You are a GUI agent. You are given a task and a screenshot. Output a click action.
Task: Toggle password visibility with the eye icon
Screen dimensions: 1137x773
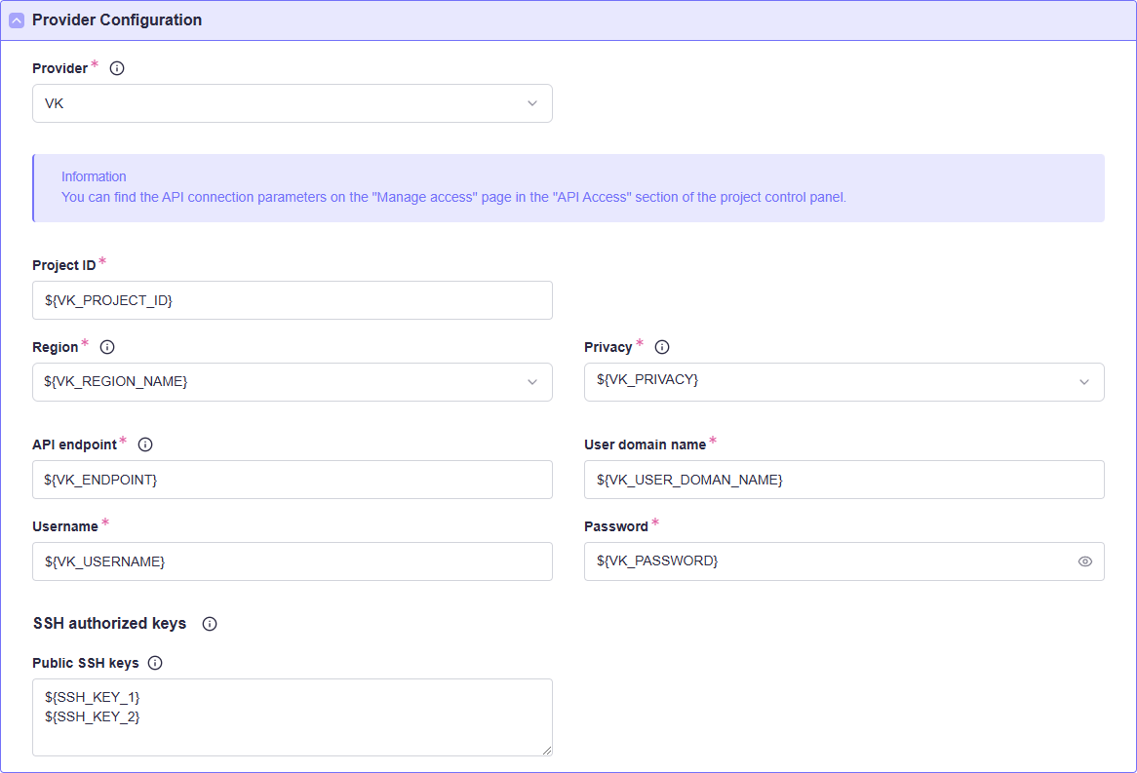click(1084, 561)
